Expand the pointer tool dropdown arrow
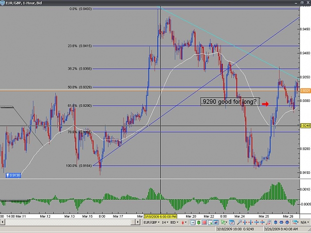The height and width of the screenshot is (233, 311). click(x=226, y=222)
